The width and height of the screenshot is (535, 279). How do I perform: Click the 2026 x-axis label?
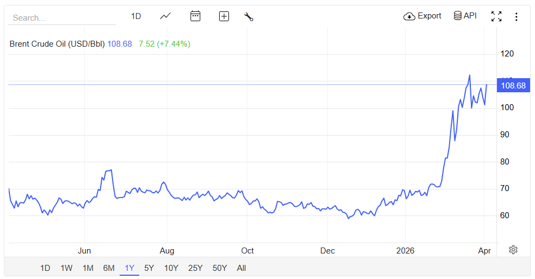(406, 251)
